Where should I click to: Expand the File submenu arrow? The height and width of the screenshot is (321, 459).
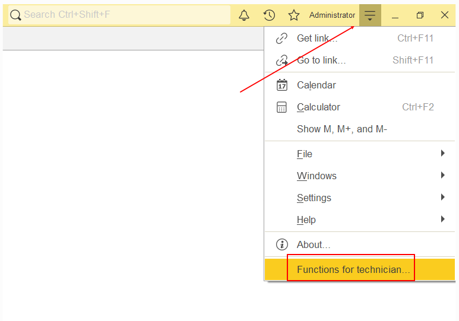point(442,153)
